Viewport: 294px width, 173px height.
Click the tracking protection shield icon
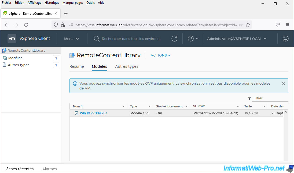tap(56, 25)
